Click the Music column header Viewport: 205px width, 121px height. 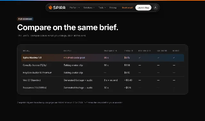[x=176, y=51]
